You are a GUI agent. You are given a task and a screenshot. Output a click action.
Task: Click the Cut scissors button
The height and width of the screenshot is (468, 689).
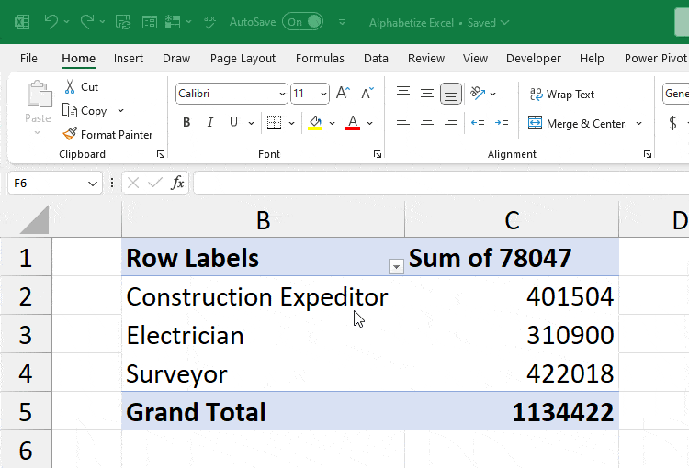click(x=82, y=87)
